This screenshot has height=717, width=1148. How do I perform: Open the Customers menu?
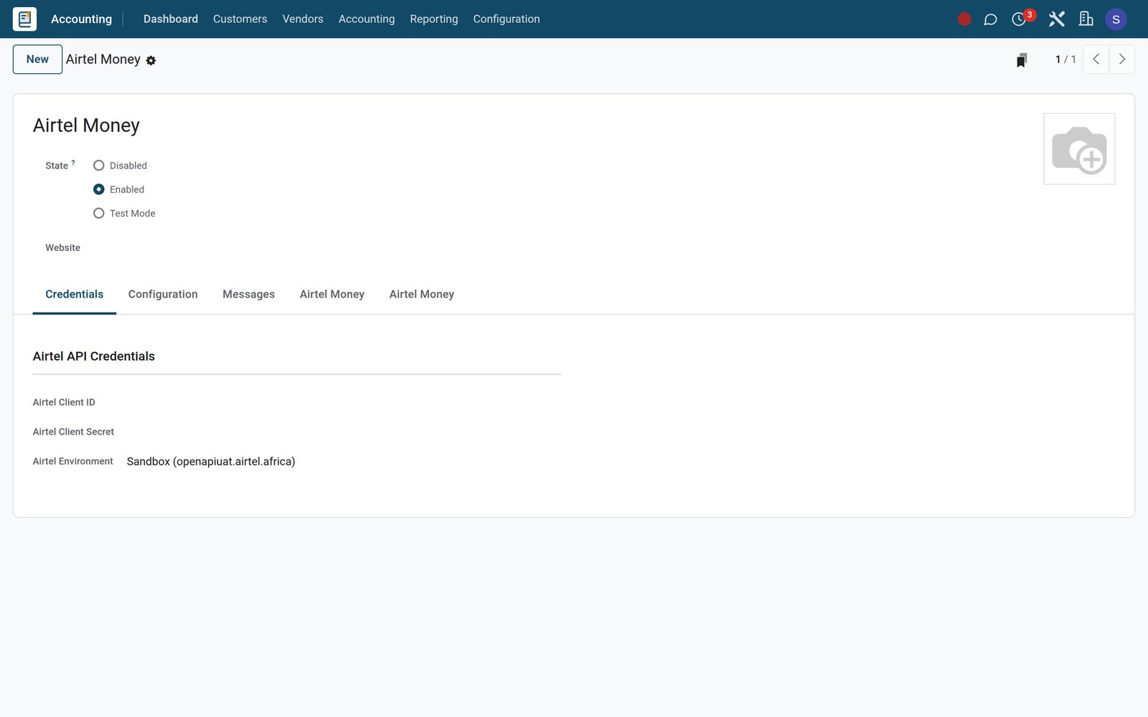point(240,19)
